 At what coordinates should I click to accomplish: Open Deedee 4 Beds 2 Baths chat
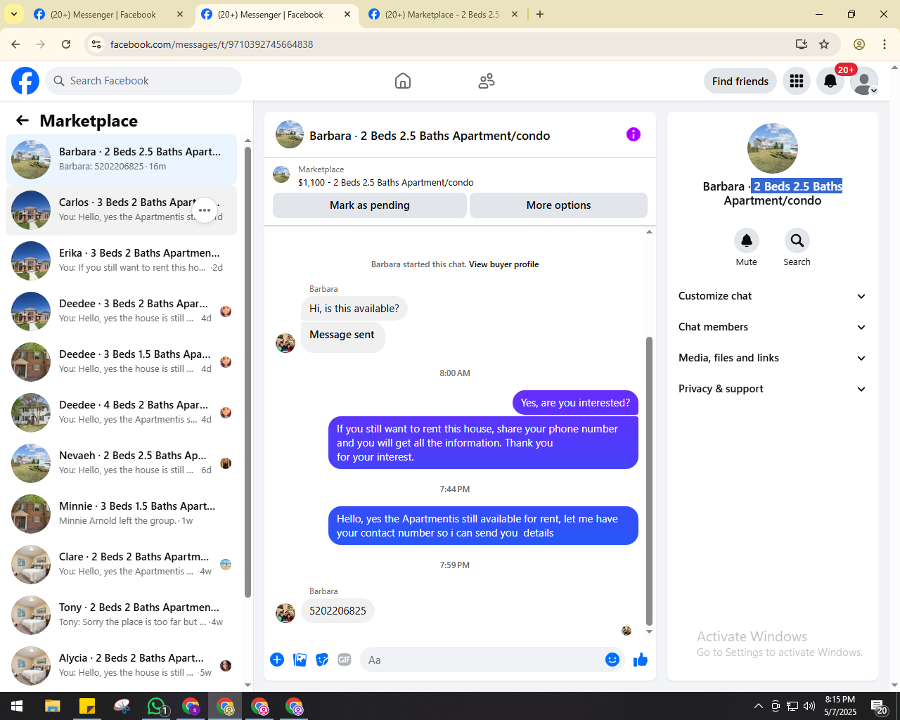pyautogui.click(x=121, y=413)
